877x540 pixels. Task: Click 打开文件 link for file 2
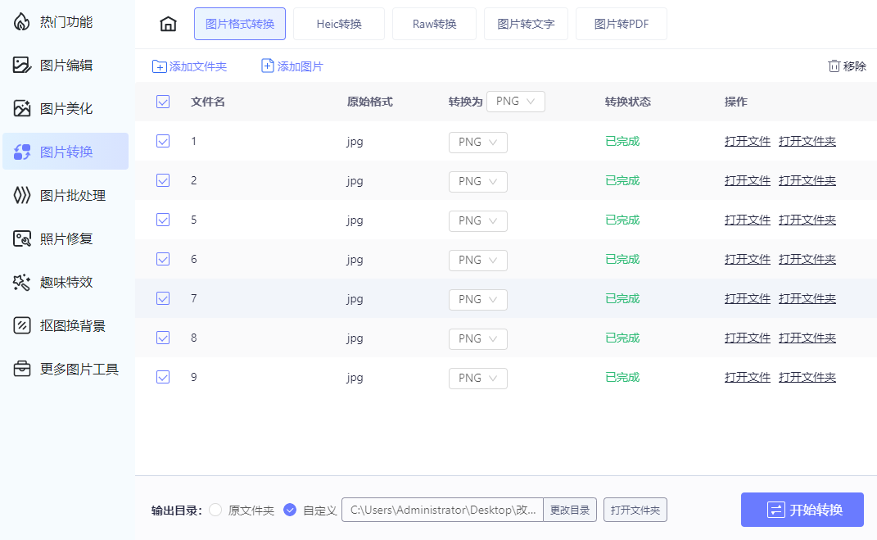(x=748, y=180)
